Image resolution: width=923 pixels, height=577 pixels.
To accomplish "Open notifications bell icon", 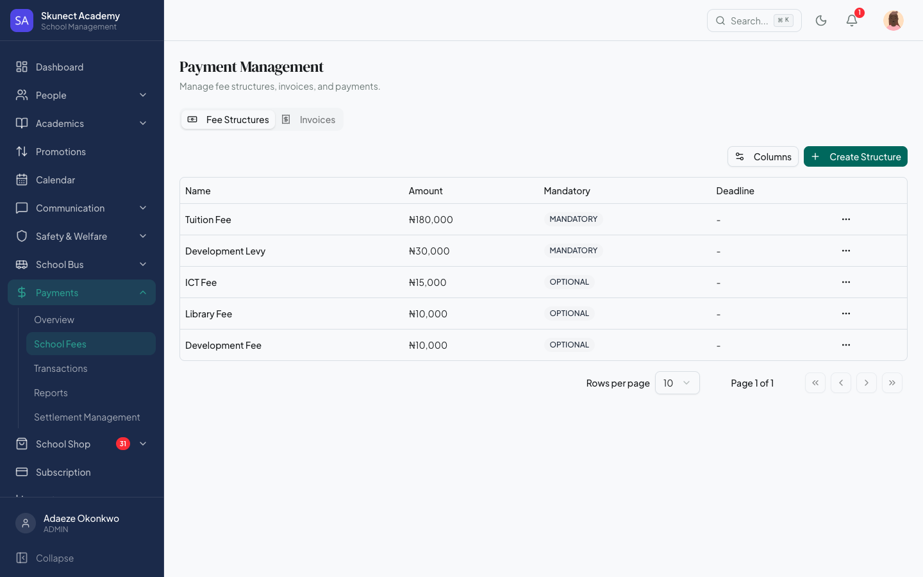I will tap(852, 21).
